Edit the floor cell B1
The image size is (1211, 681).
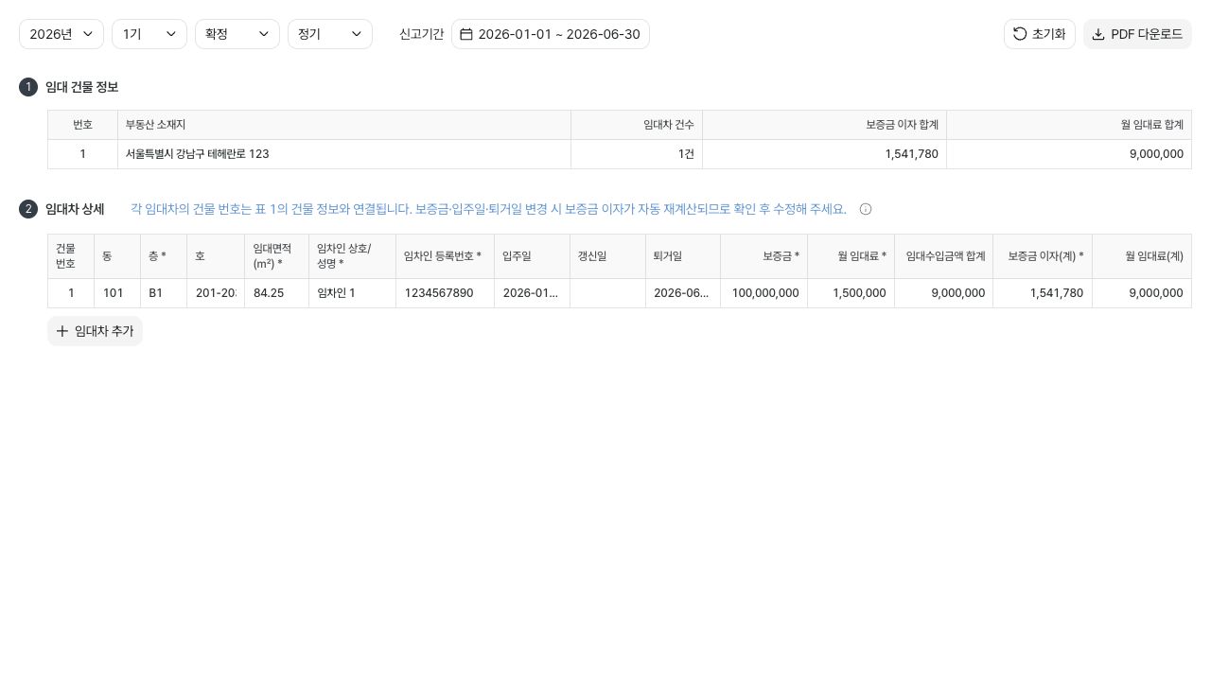[x=164, y=293]
